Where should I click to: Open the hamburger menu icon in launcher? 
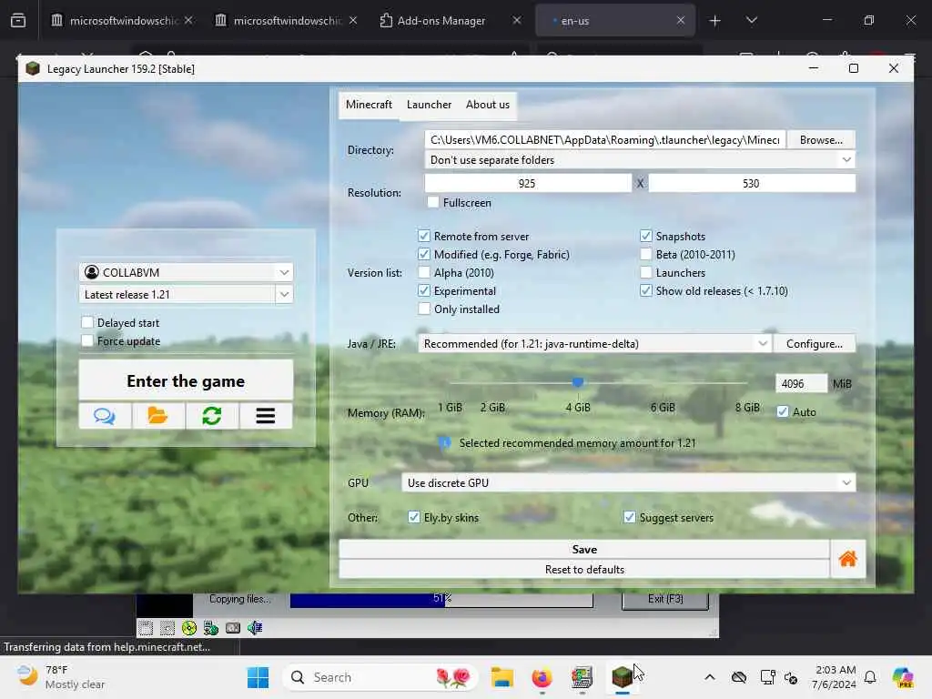tap(266, 415)
